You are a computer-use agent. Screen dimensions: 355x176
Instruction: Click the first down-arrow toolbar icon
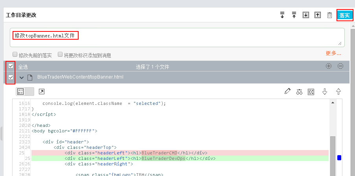point(282,15)
